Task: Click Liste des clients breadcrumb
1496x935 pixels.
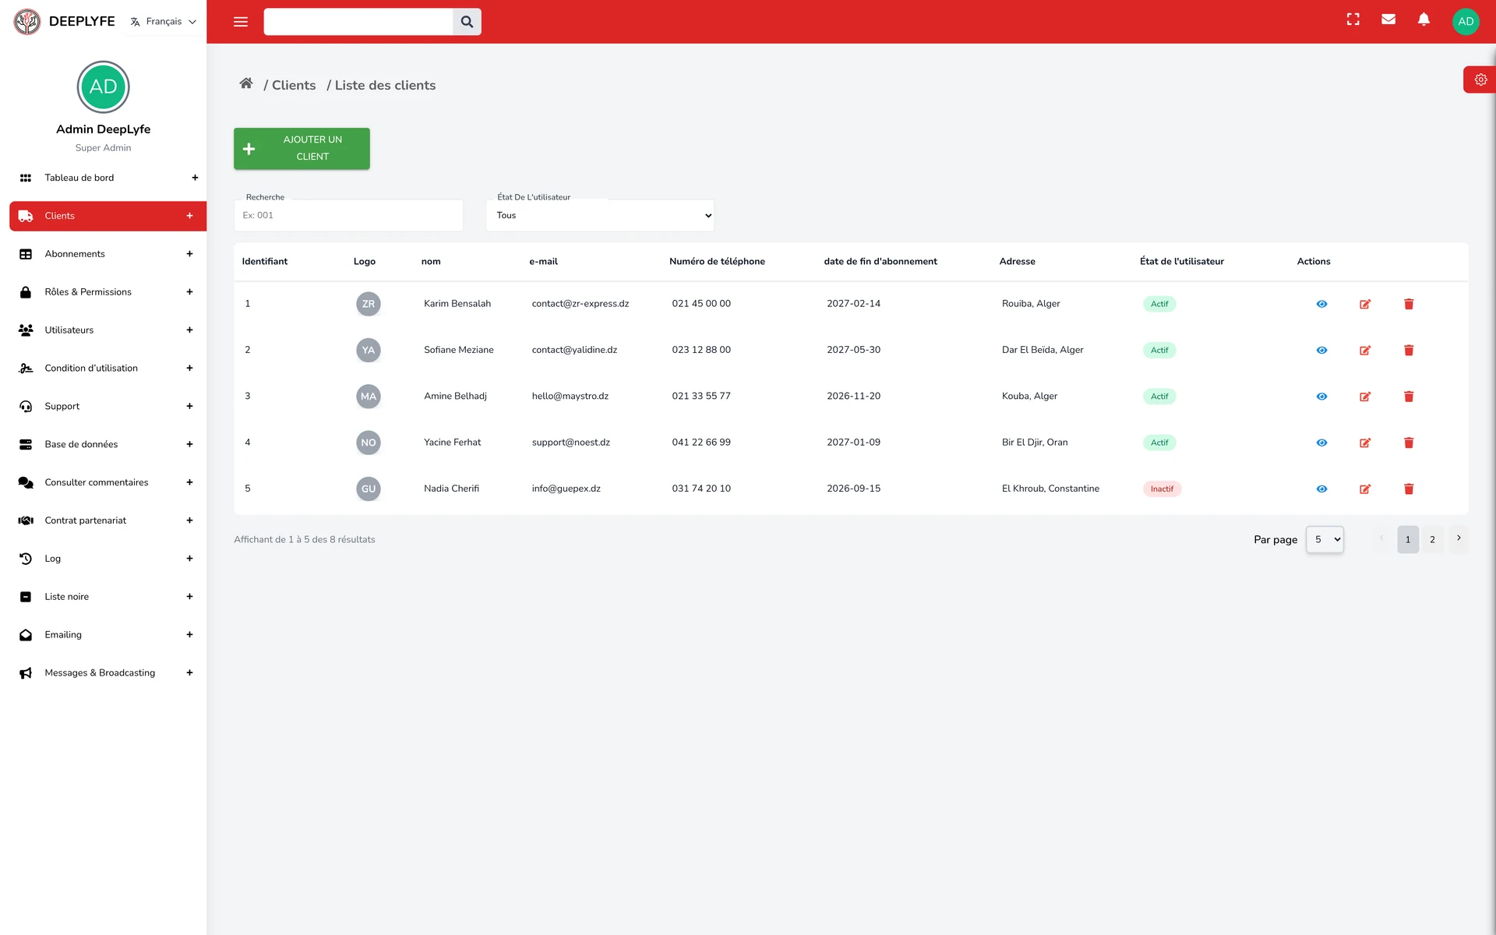Action: pyautogui.click(x=385, y=85)
